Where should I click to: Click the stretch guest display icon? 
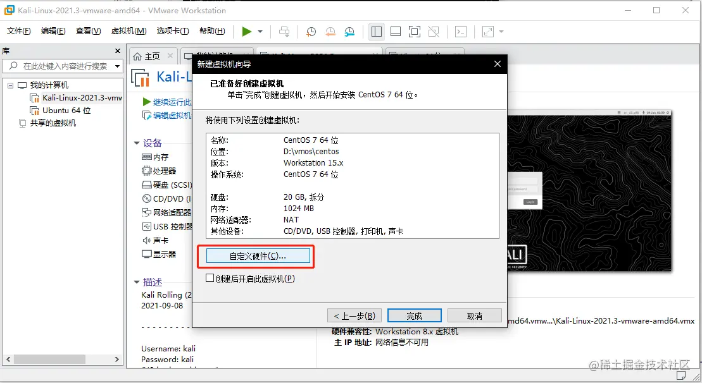click(487, 31)
